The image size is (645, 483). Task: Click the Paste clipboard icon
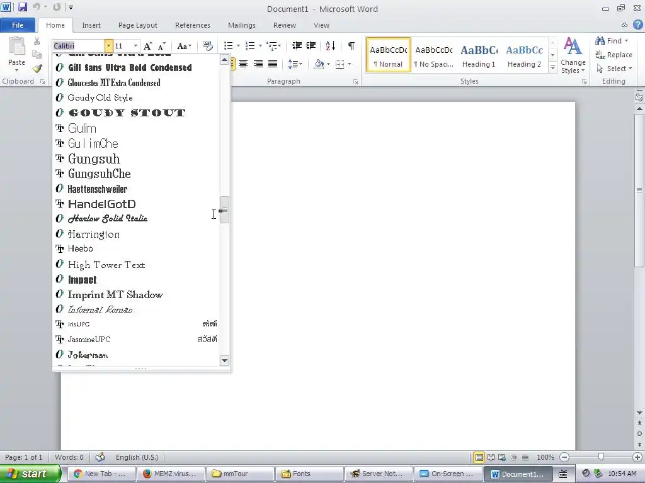click(x=16, y=46)
